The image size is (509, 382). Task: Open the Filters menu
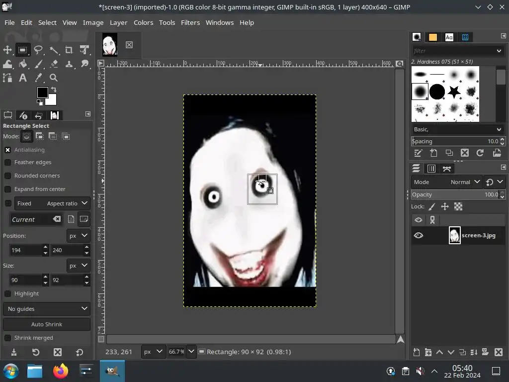(190, 22)
